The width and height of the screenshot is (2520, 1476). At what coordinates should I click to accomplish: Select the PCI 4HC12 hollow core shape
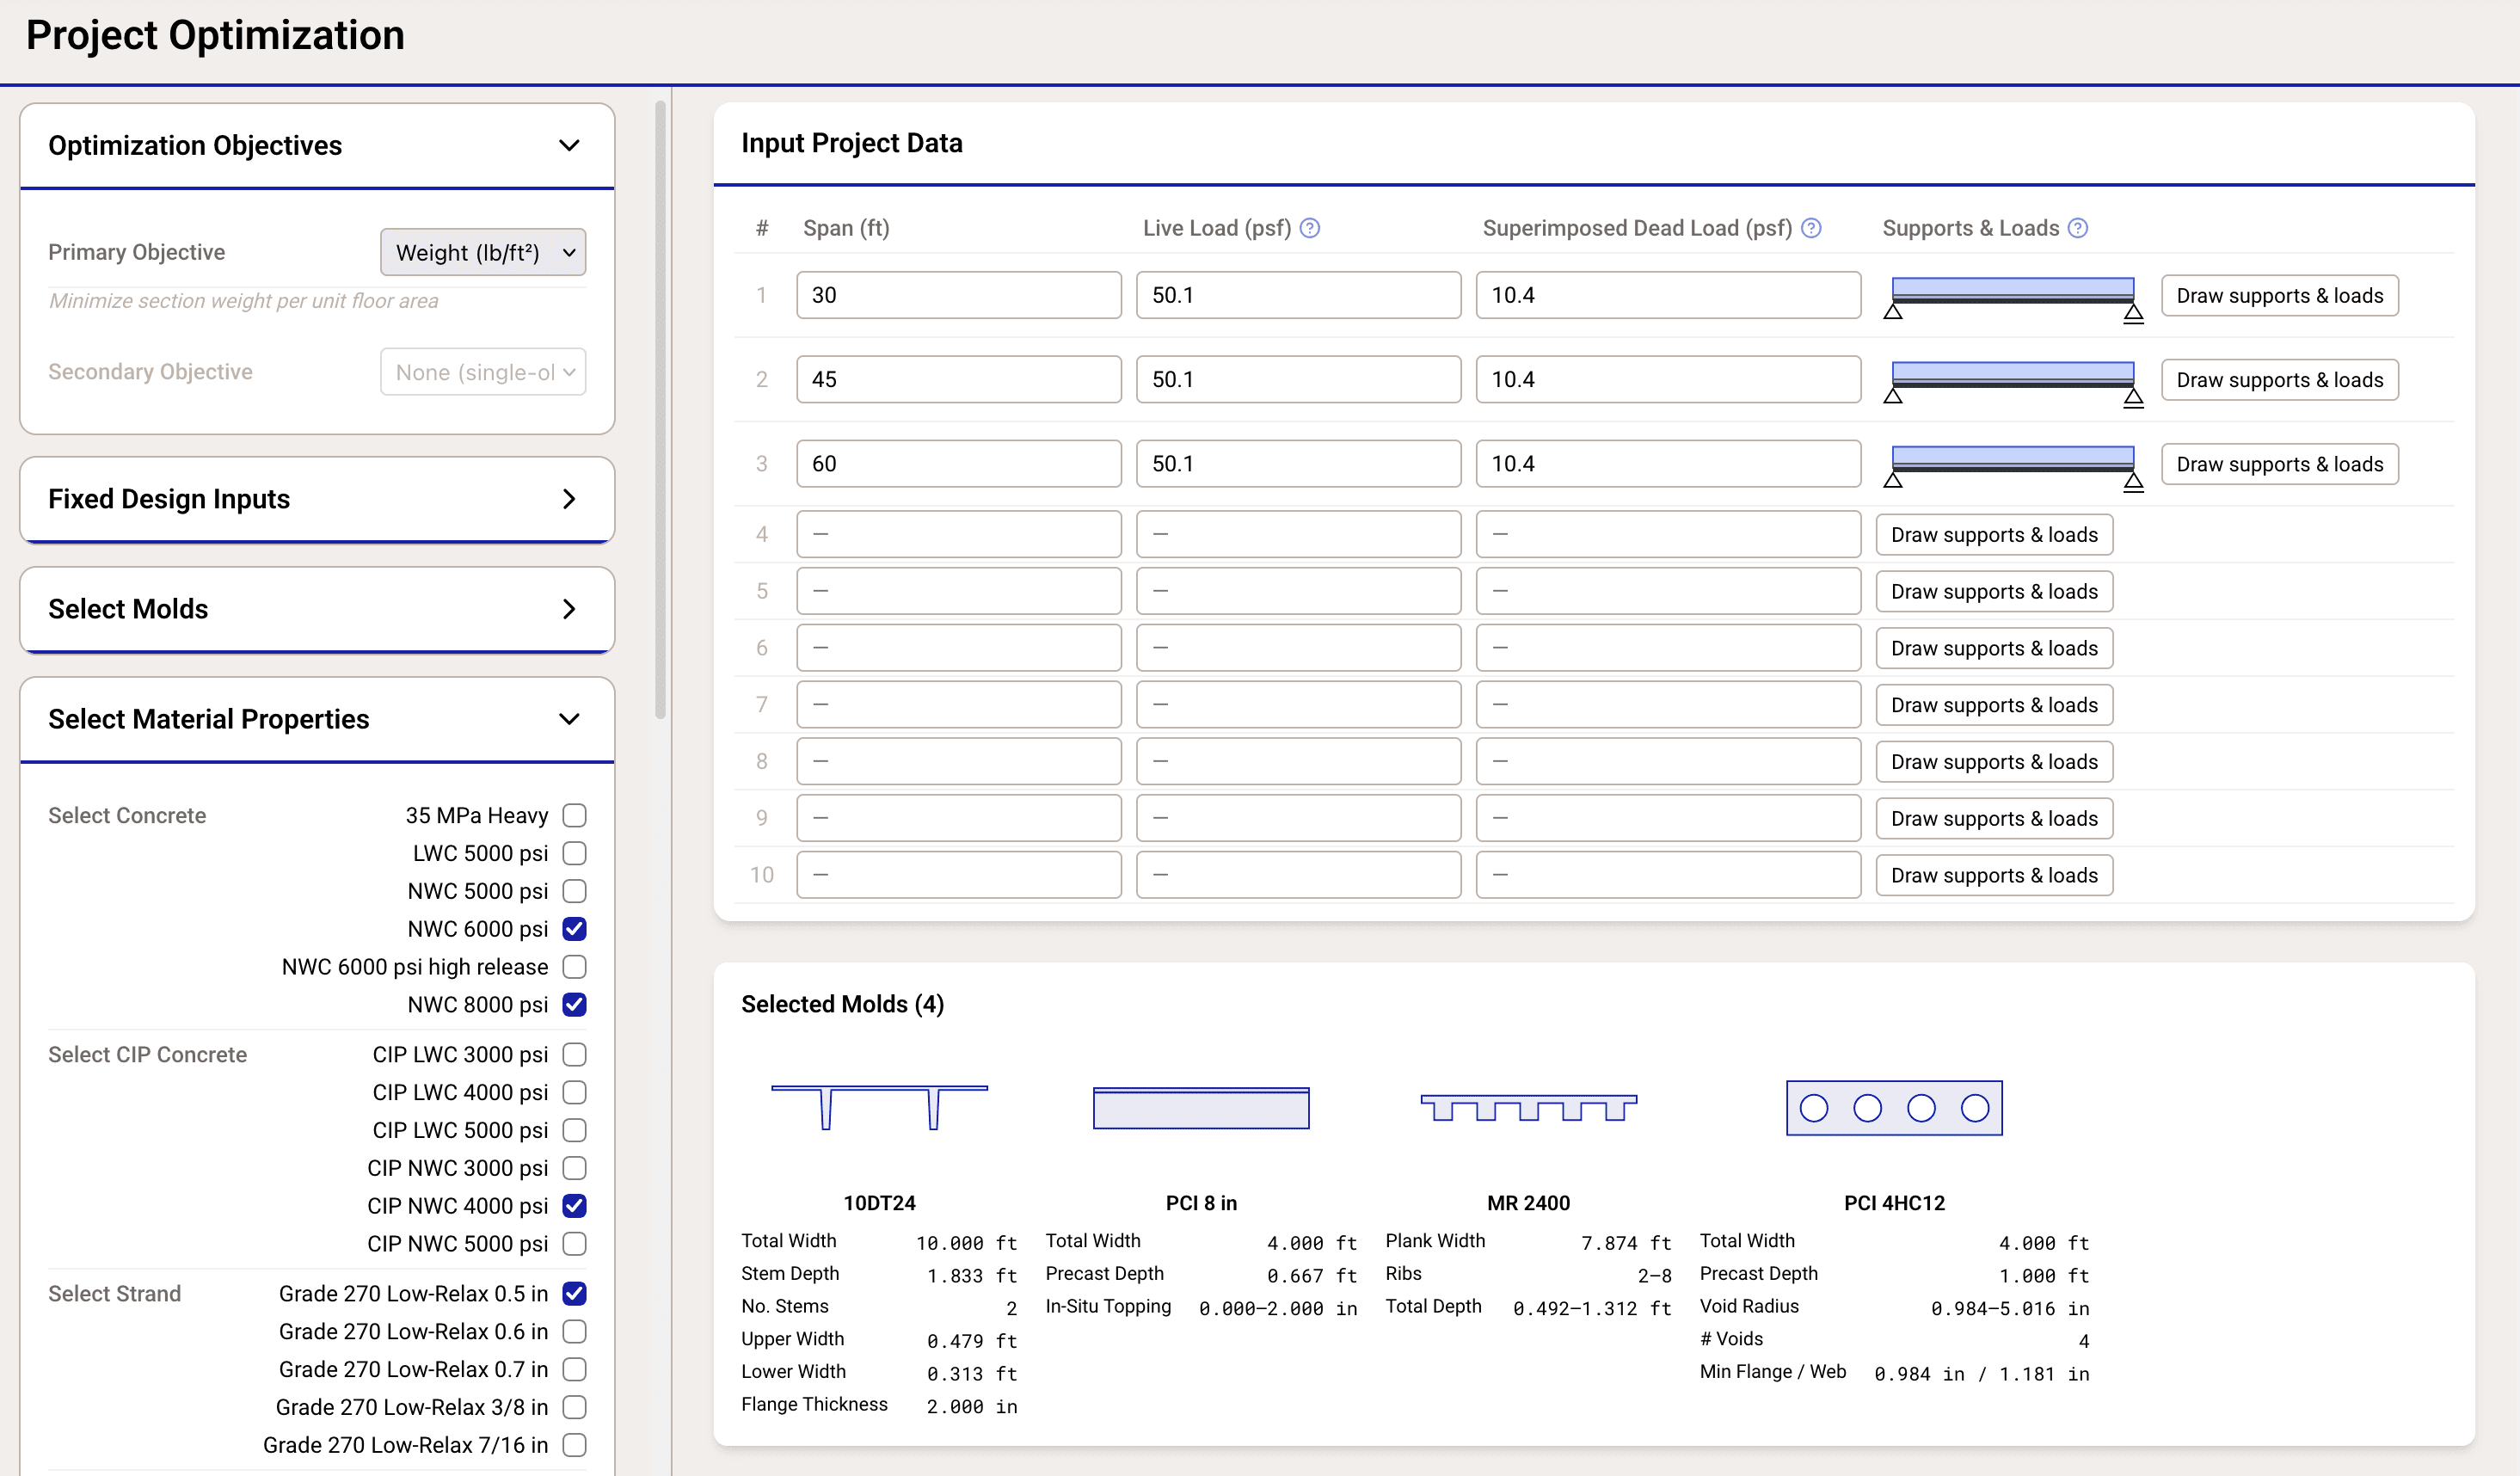click(1894, 1108)
